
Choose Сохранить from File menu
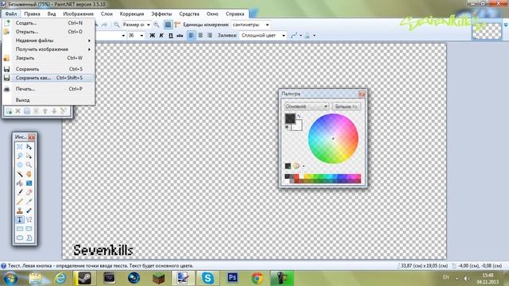pos(48,69)
